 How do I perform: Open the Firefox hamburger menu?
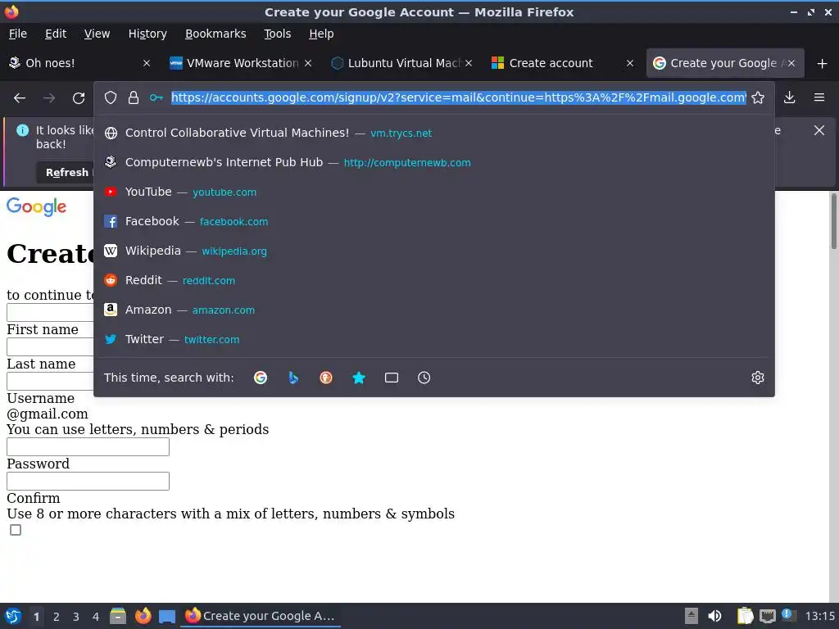(819, 97)
